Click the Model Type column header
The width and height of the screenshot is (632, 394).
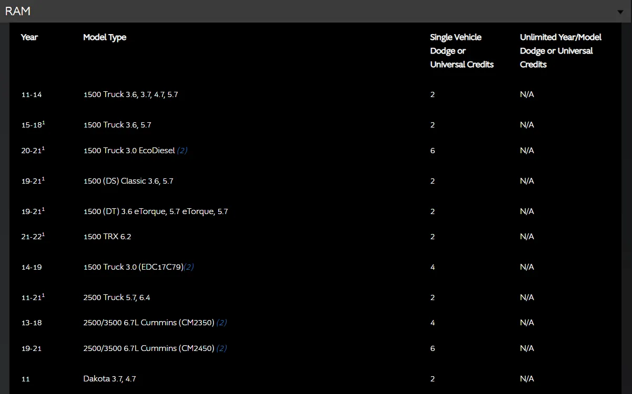(x=105, y=37)
